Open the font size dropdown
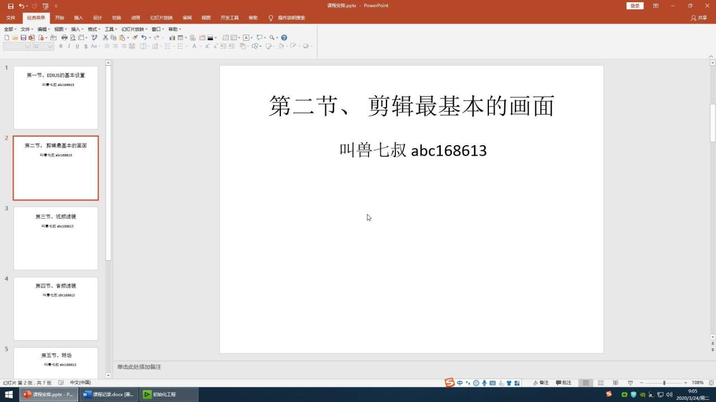This screenshot has height=402, width=716. tap(50, 46)
